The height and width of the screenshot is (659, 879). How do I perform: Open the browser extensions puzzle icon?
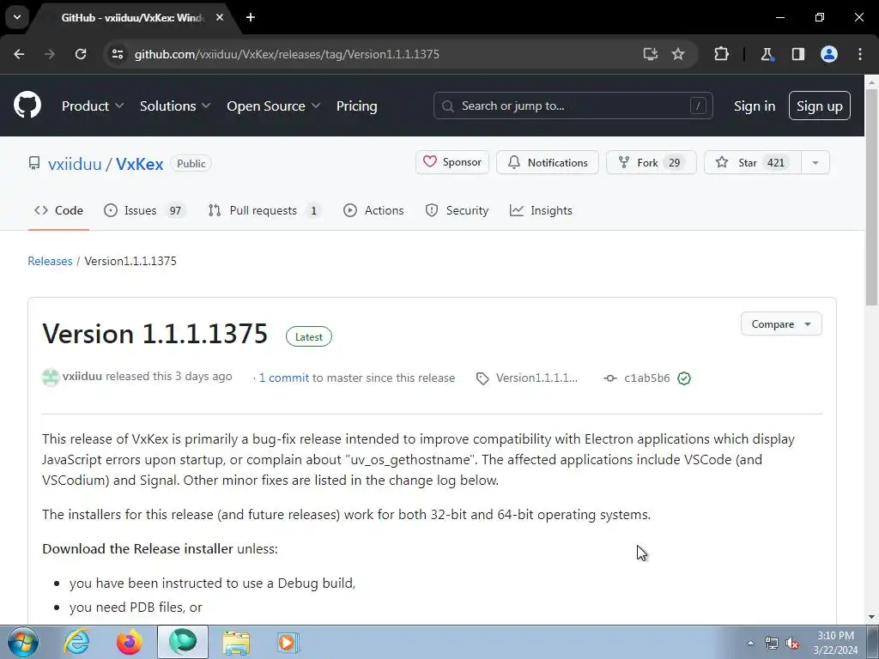coord(721,54)
